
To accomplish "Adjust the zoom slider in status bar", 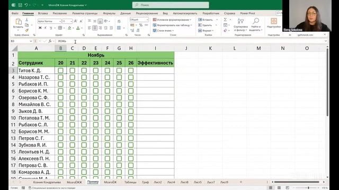I will click(308, 188).
